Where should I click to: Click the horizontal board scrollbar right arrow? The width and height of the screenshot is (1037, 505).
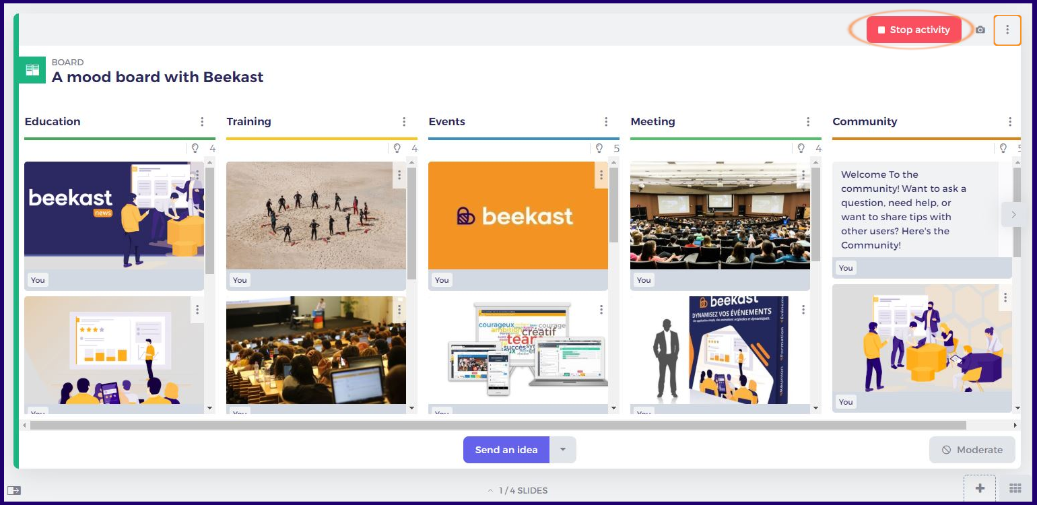1016,426
